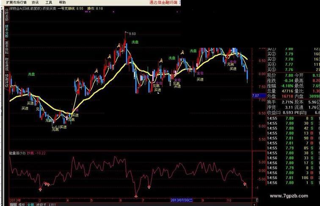
Task: Switch to the 预测评级 side tab
Action: point(6,81)
